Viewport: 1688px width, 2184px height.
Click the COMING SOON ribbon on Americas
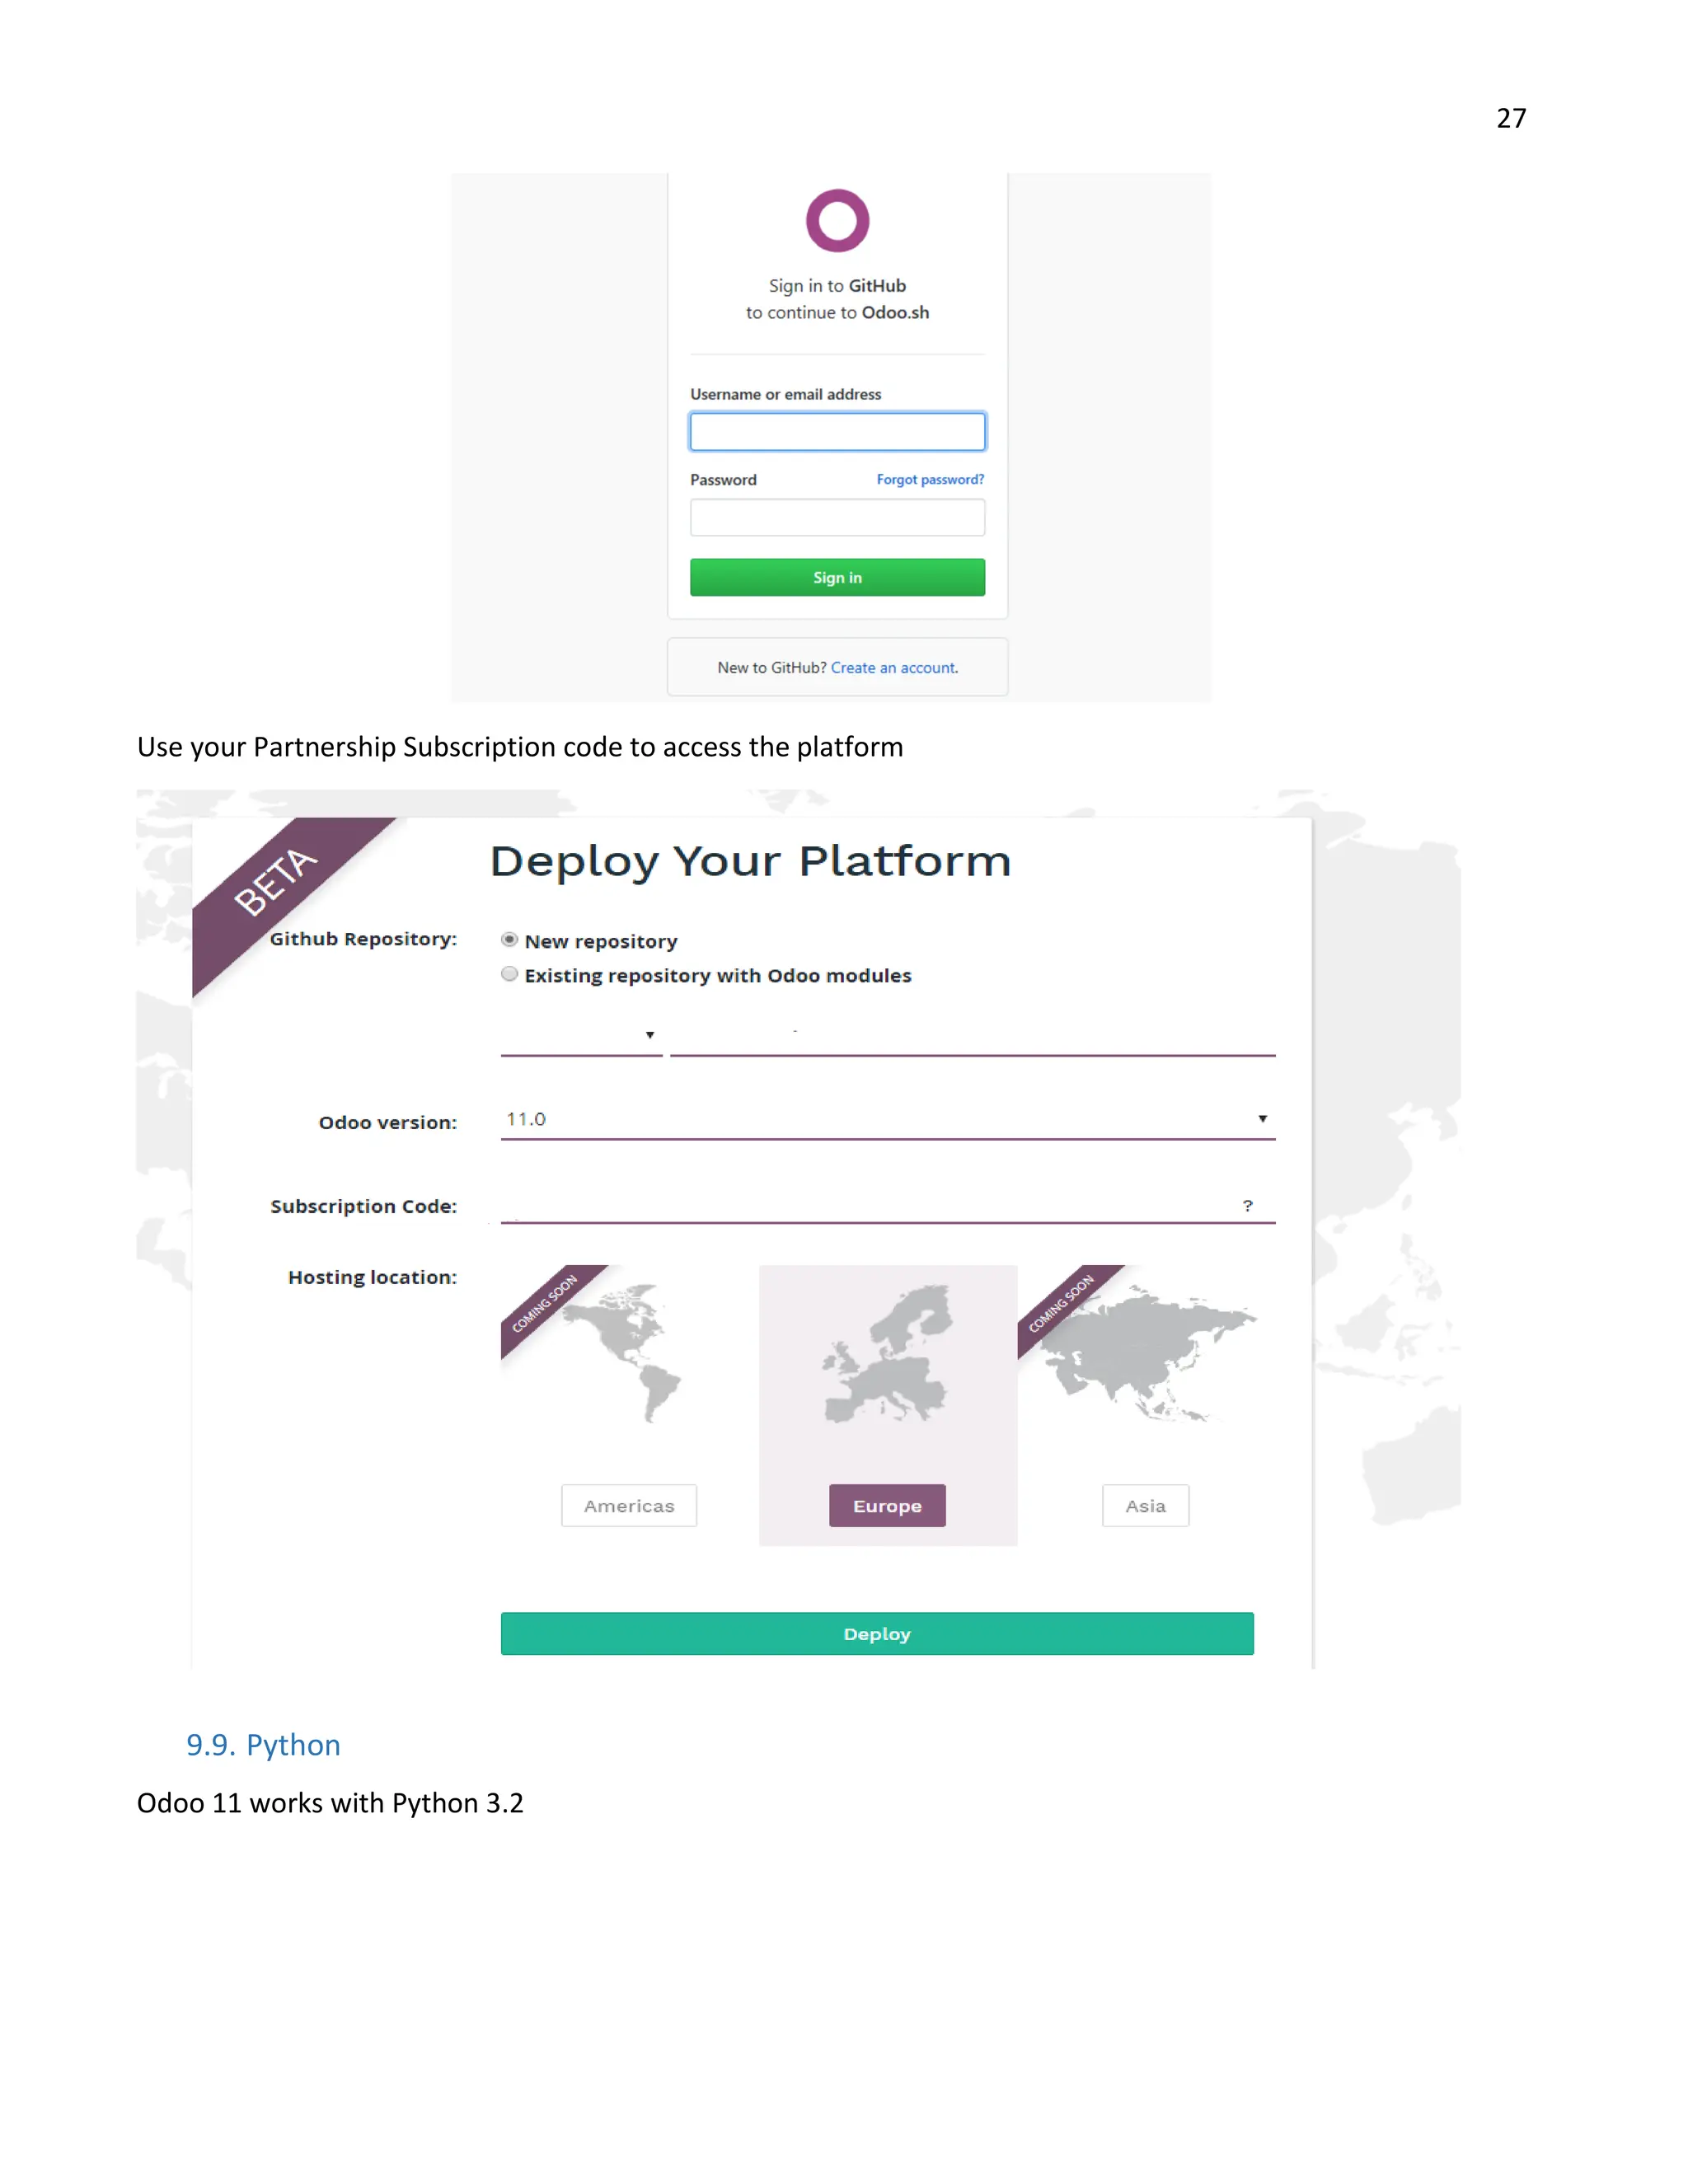coord(546,1303)
